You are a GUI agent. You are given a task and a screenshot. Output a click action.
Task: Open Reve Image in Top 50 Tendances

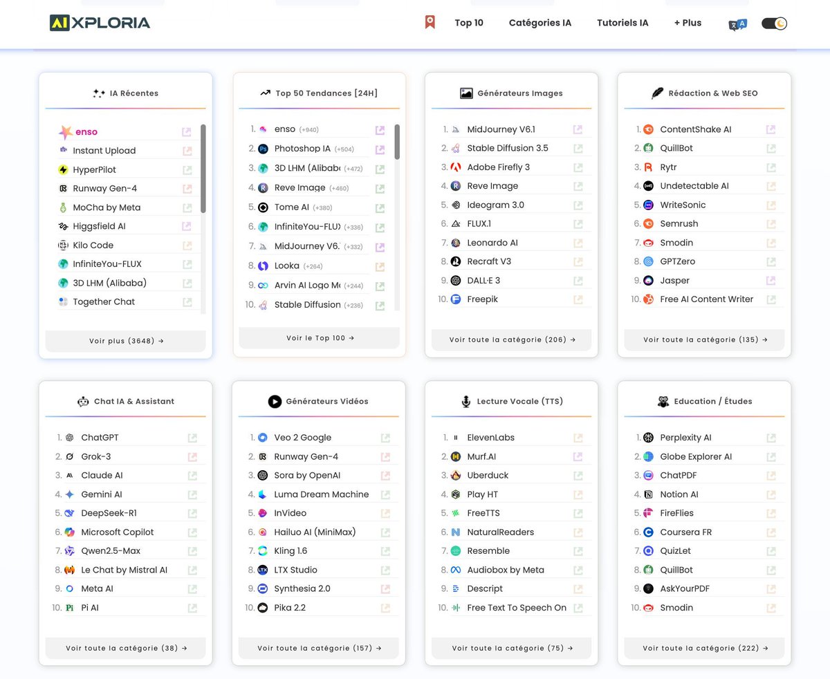pyautogui.click(x=299, y=187)
